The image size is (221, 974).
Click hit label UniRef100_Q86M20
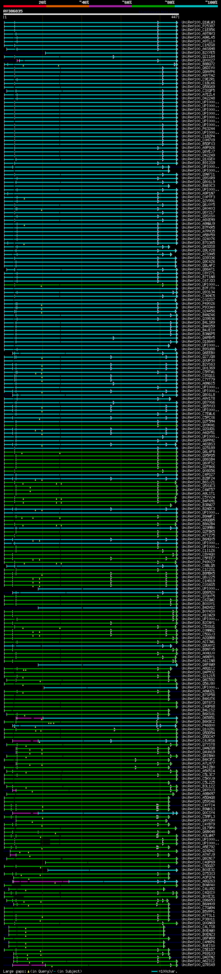tap(198, 592)
